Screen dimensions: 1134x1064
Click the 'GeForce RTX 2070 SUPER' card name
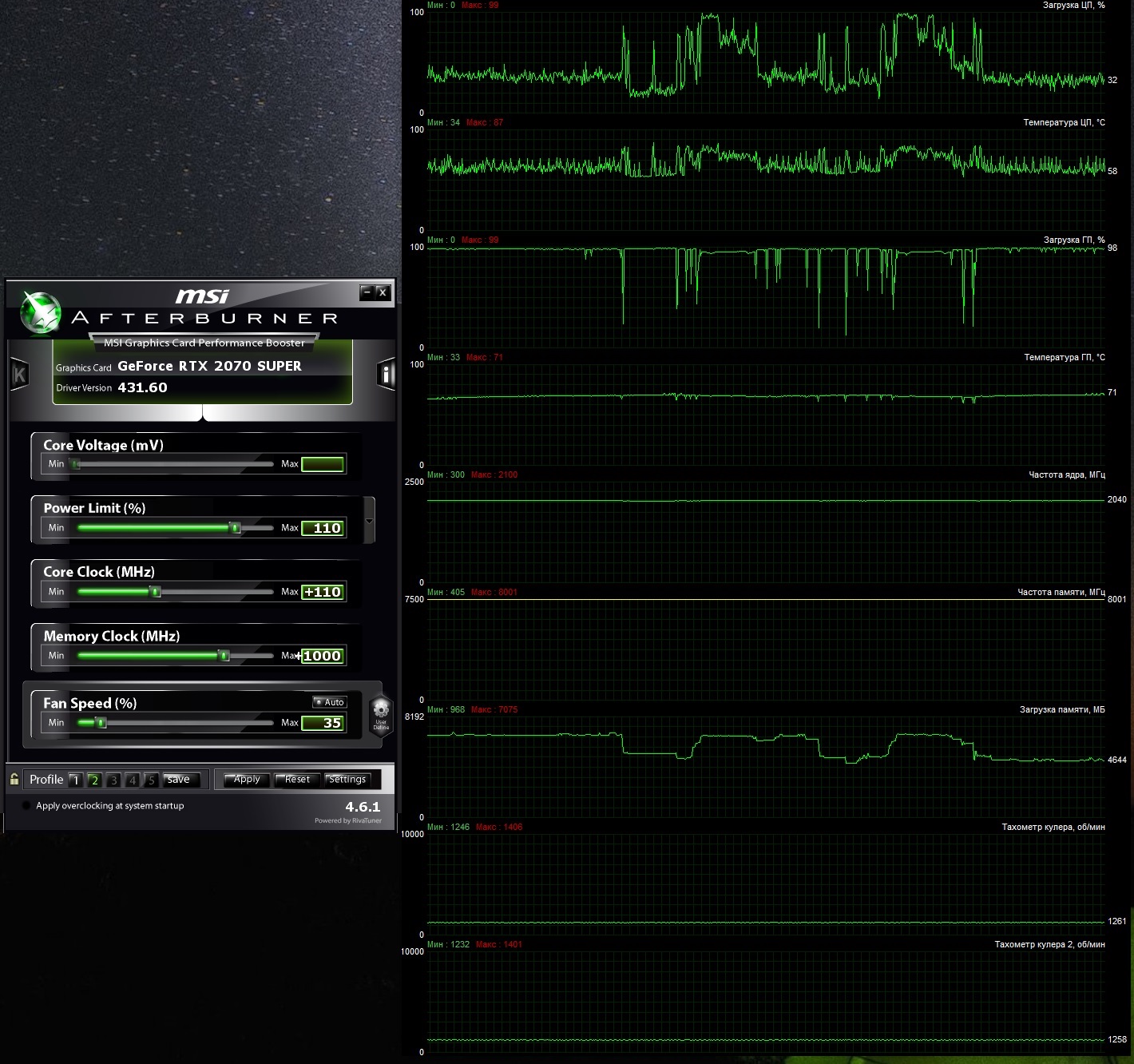click(209, 366)
